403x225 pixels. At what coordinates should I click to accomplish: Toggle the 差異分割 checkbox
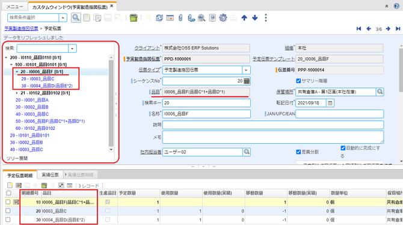298,152
